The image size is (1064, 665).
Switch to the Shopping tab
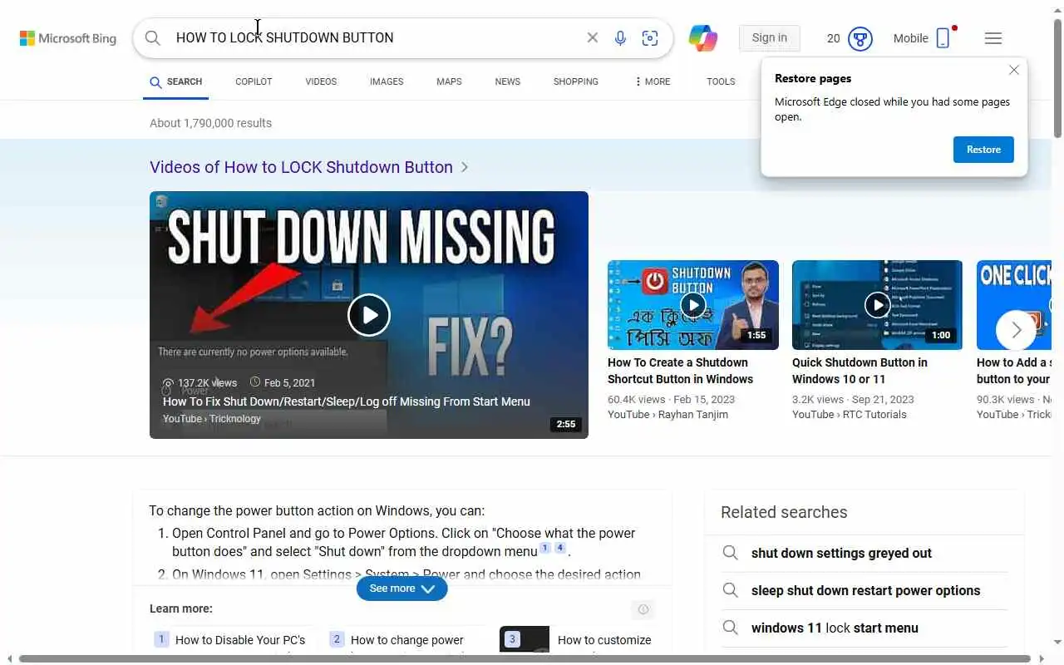576,81
